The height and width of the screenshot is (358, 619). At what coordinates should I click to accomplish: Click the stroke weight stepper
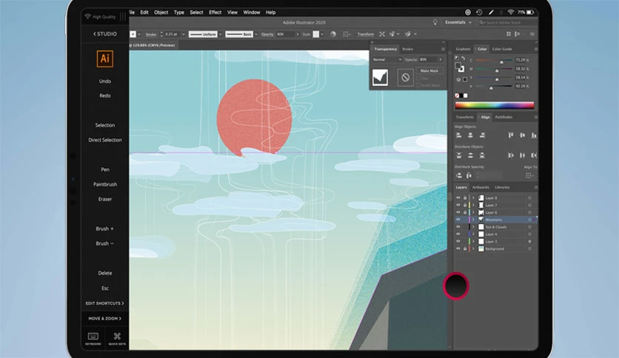(161, 34)
